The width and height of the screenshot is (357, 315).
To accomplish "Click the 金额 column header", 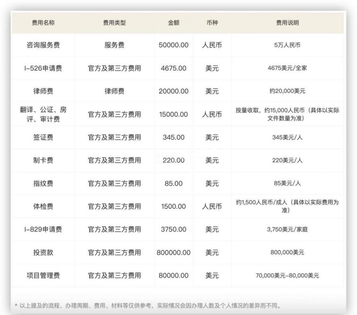I will (x=173, y=23).
